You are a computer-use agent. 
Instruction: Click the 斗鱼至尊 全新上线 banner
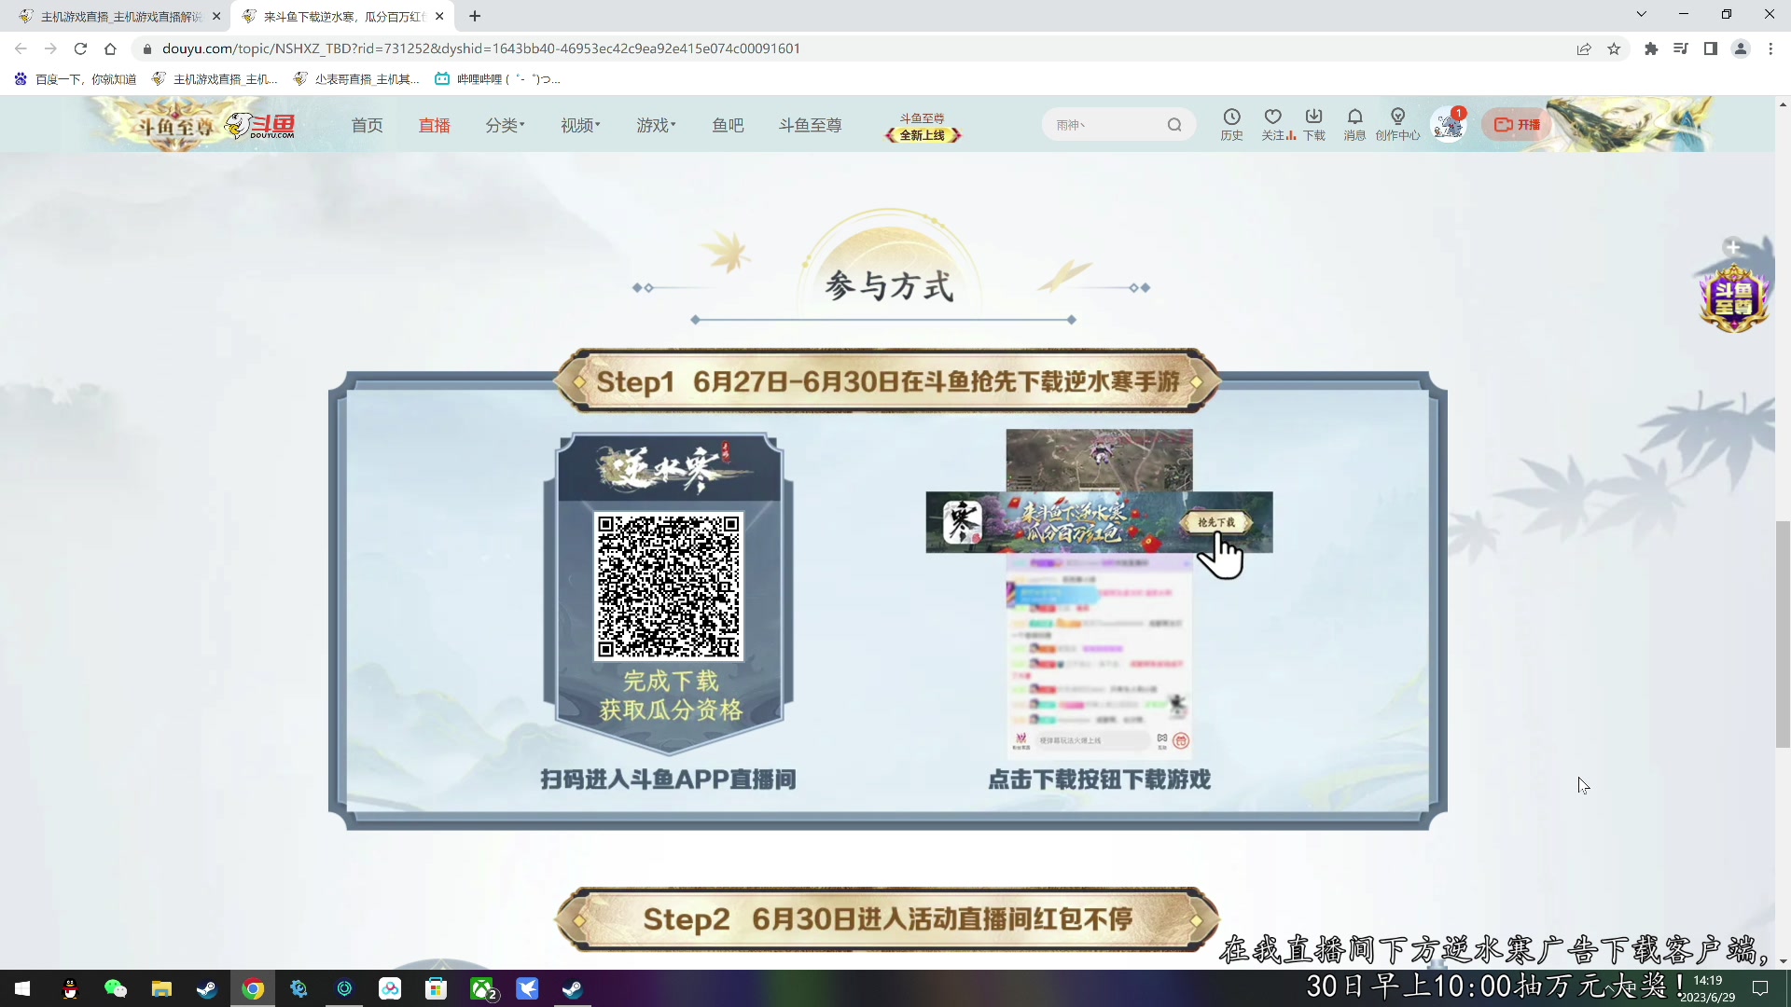click(923, 127)
